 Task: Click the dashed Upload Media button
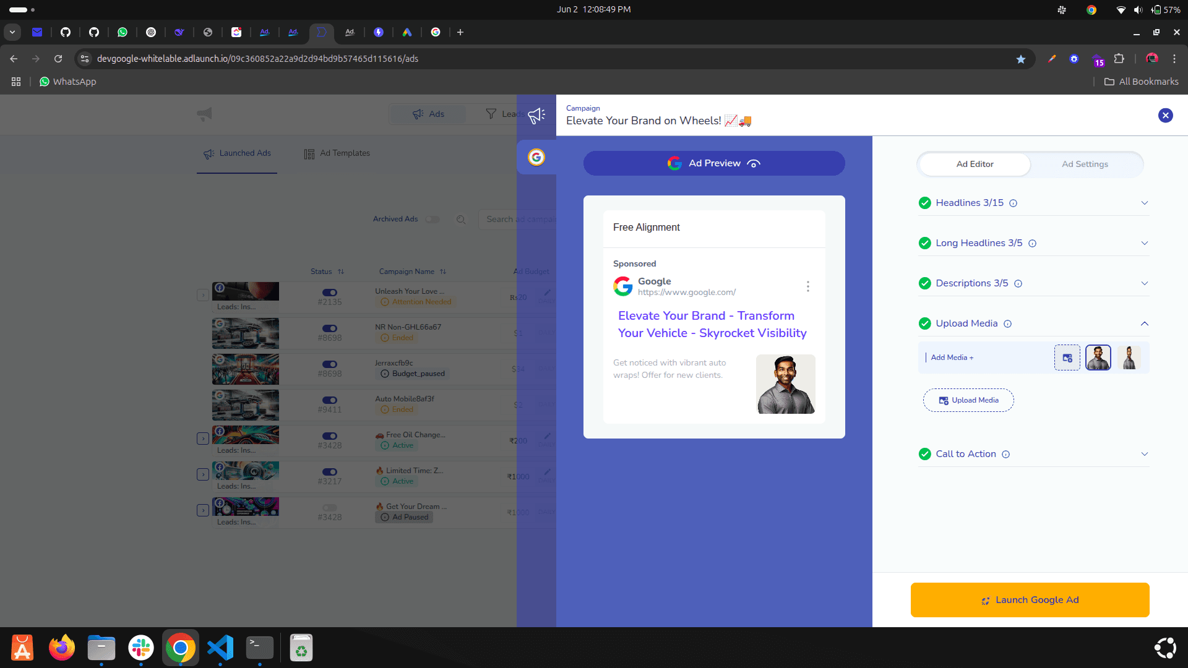(x=968, y=400)
